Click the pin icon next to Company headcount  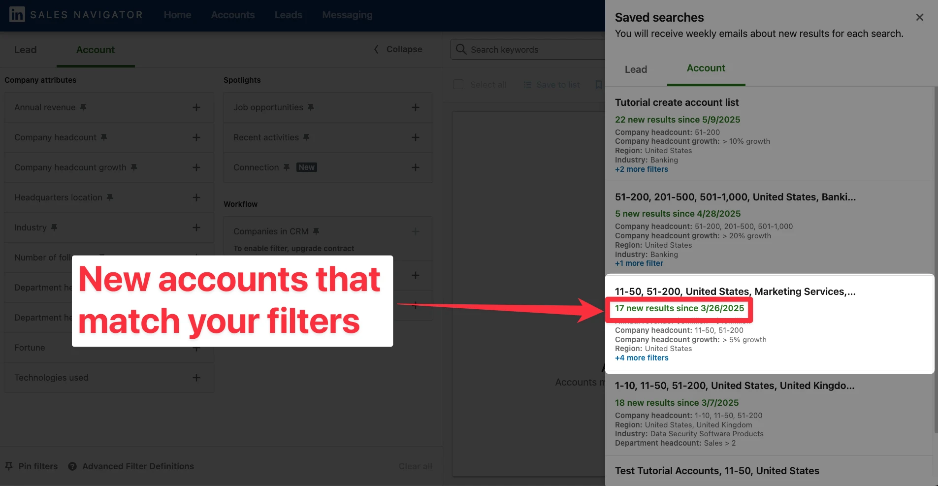pyautogui.click(x=104, y=137)
